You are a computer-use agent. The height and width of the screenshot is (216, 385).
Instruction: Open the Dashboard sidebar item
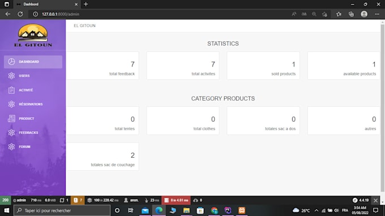click(33, 62)
